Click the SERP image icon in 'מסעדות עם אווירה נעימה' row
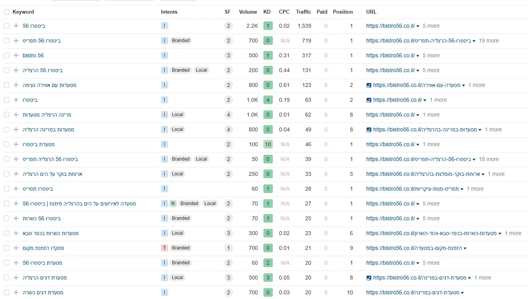This screenshot has width=528, height=299. (x=369, y=85)
